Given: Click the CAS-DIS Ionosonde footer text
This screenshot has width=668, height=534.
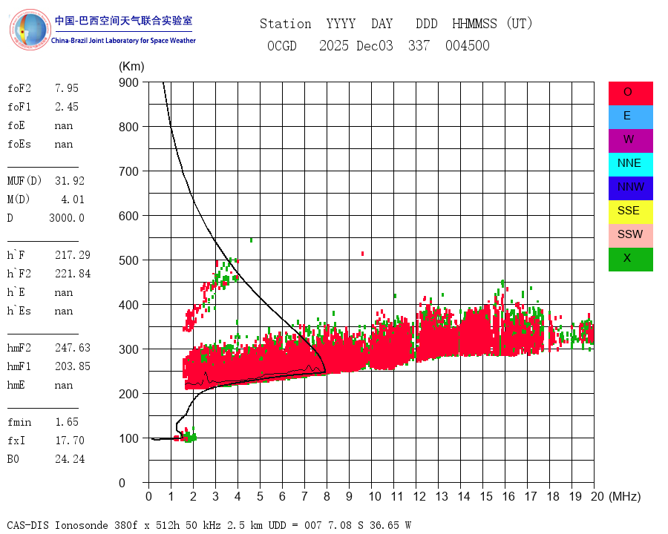Looking at the screenshot, I should [209, 525].
